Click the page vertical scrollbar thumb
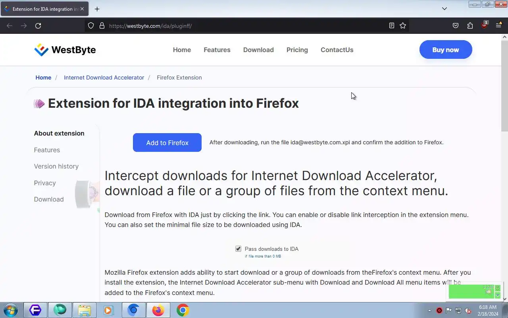Viewport: 508px width, 318px height. [504, 85]
